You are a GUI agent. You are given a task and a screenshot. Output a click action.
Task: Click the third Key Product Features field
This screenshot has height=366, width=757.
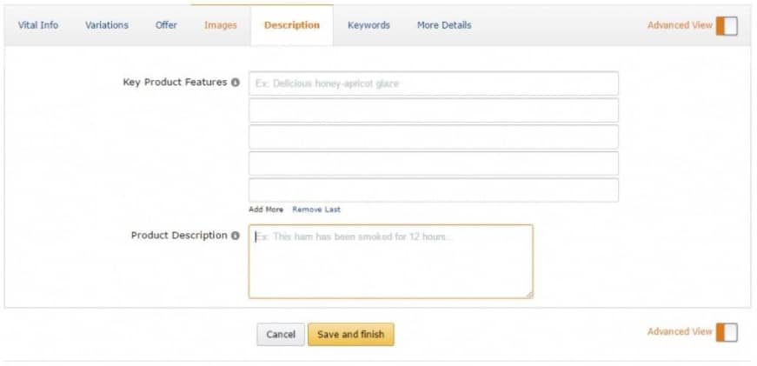[x=434, y=137]
